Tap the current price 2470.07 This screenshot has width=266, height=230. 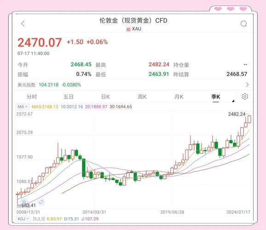(x=40, y=42)
